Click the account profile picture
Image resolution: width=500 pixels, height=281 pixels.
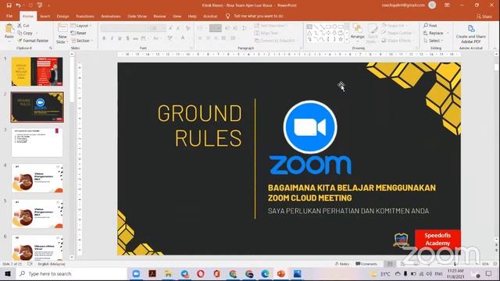432,5
